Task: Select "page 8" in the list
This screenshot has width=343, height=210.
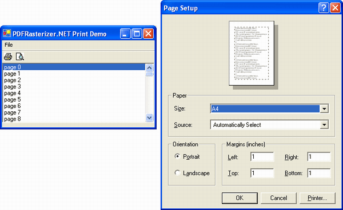Action: coord(74,119)
